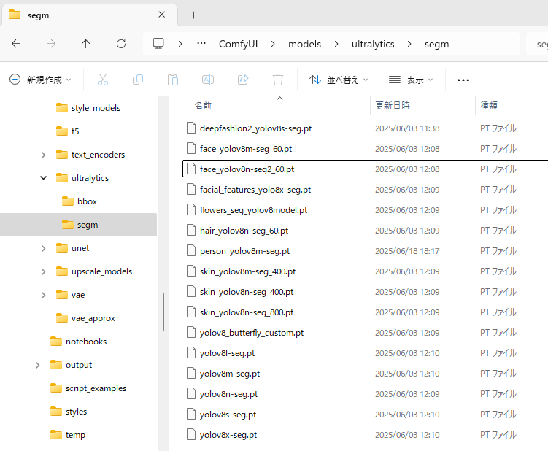Click the Delete trash can icon
The height and width of the screenshot is (451, 548).
tap(278, 80)
